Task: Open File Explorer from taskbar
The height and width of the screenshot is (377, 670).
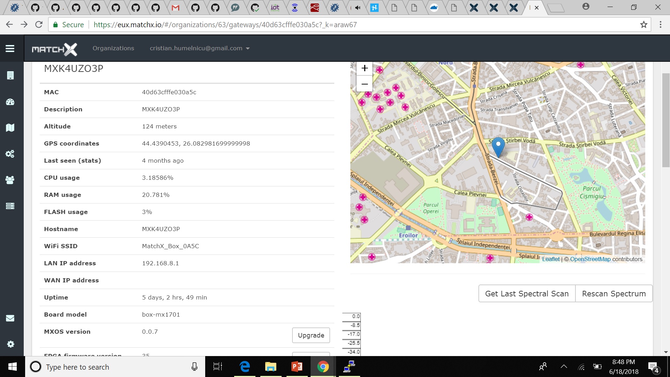Action: 270,367
